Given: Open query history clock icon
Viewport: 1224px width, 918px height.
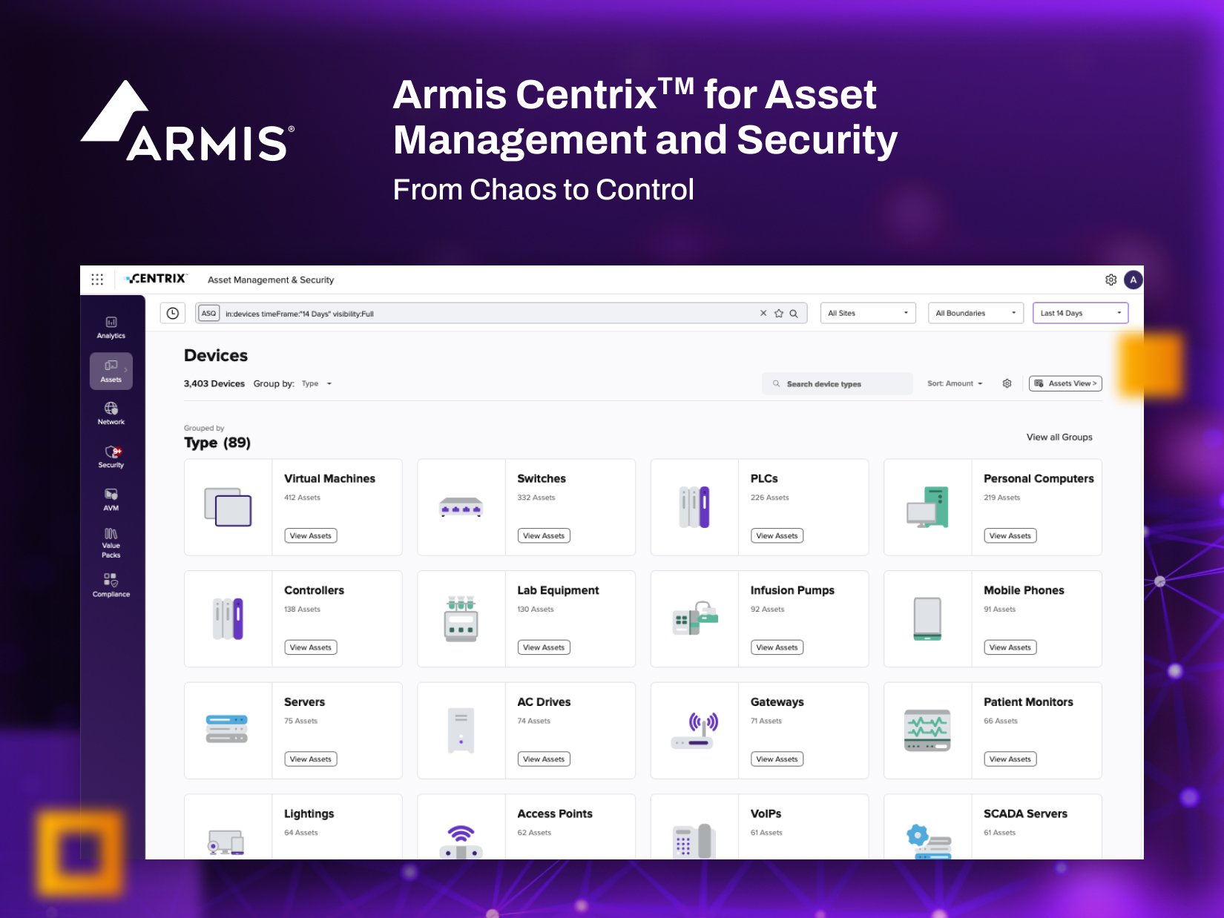Looking at the screenshot, I should [173, 313].
